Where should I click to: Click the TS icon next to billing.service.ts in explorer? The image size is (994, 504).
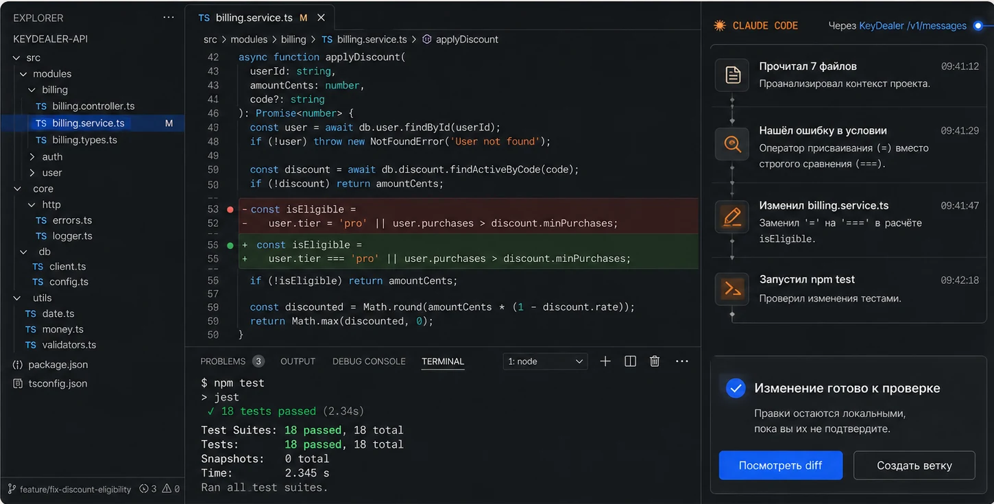(41, 123)
